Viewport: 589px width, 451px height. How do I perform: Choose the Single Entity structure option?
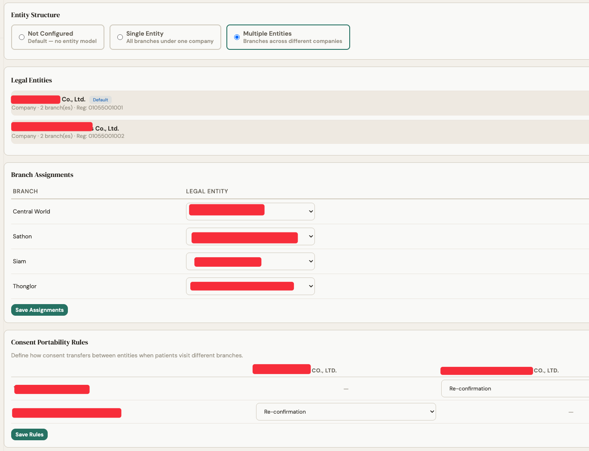120,37
